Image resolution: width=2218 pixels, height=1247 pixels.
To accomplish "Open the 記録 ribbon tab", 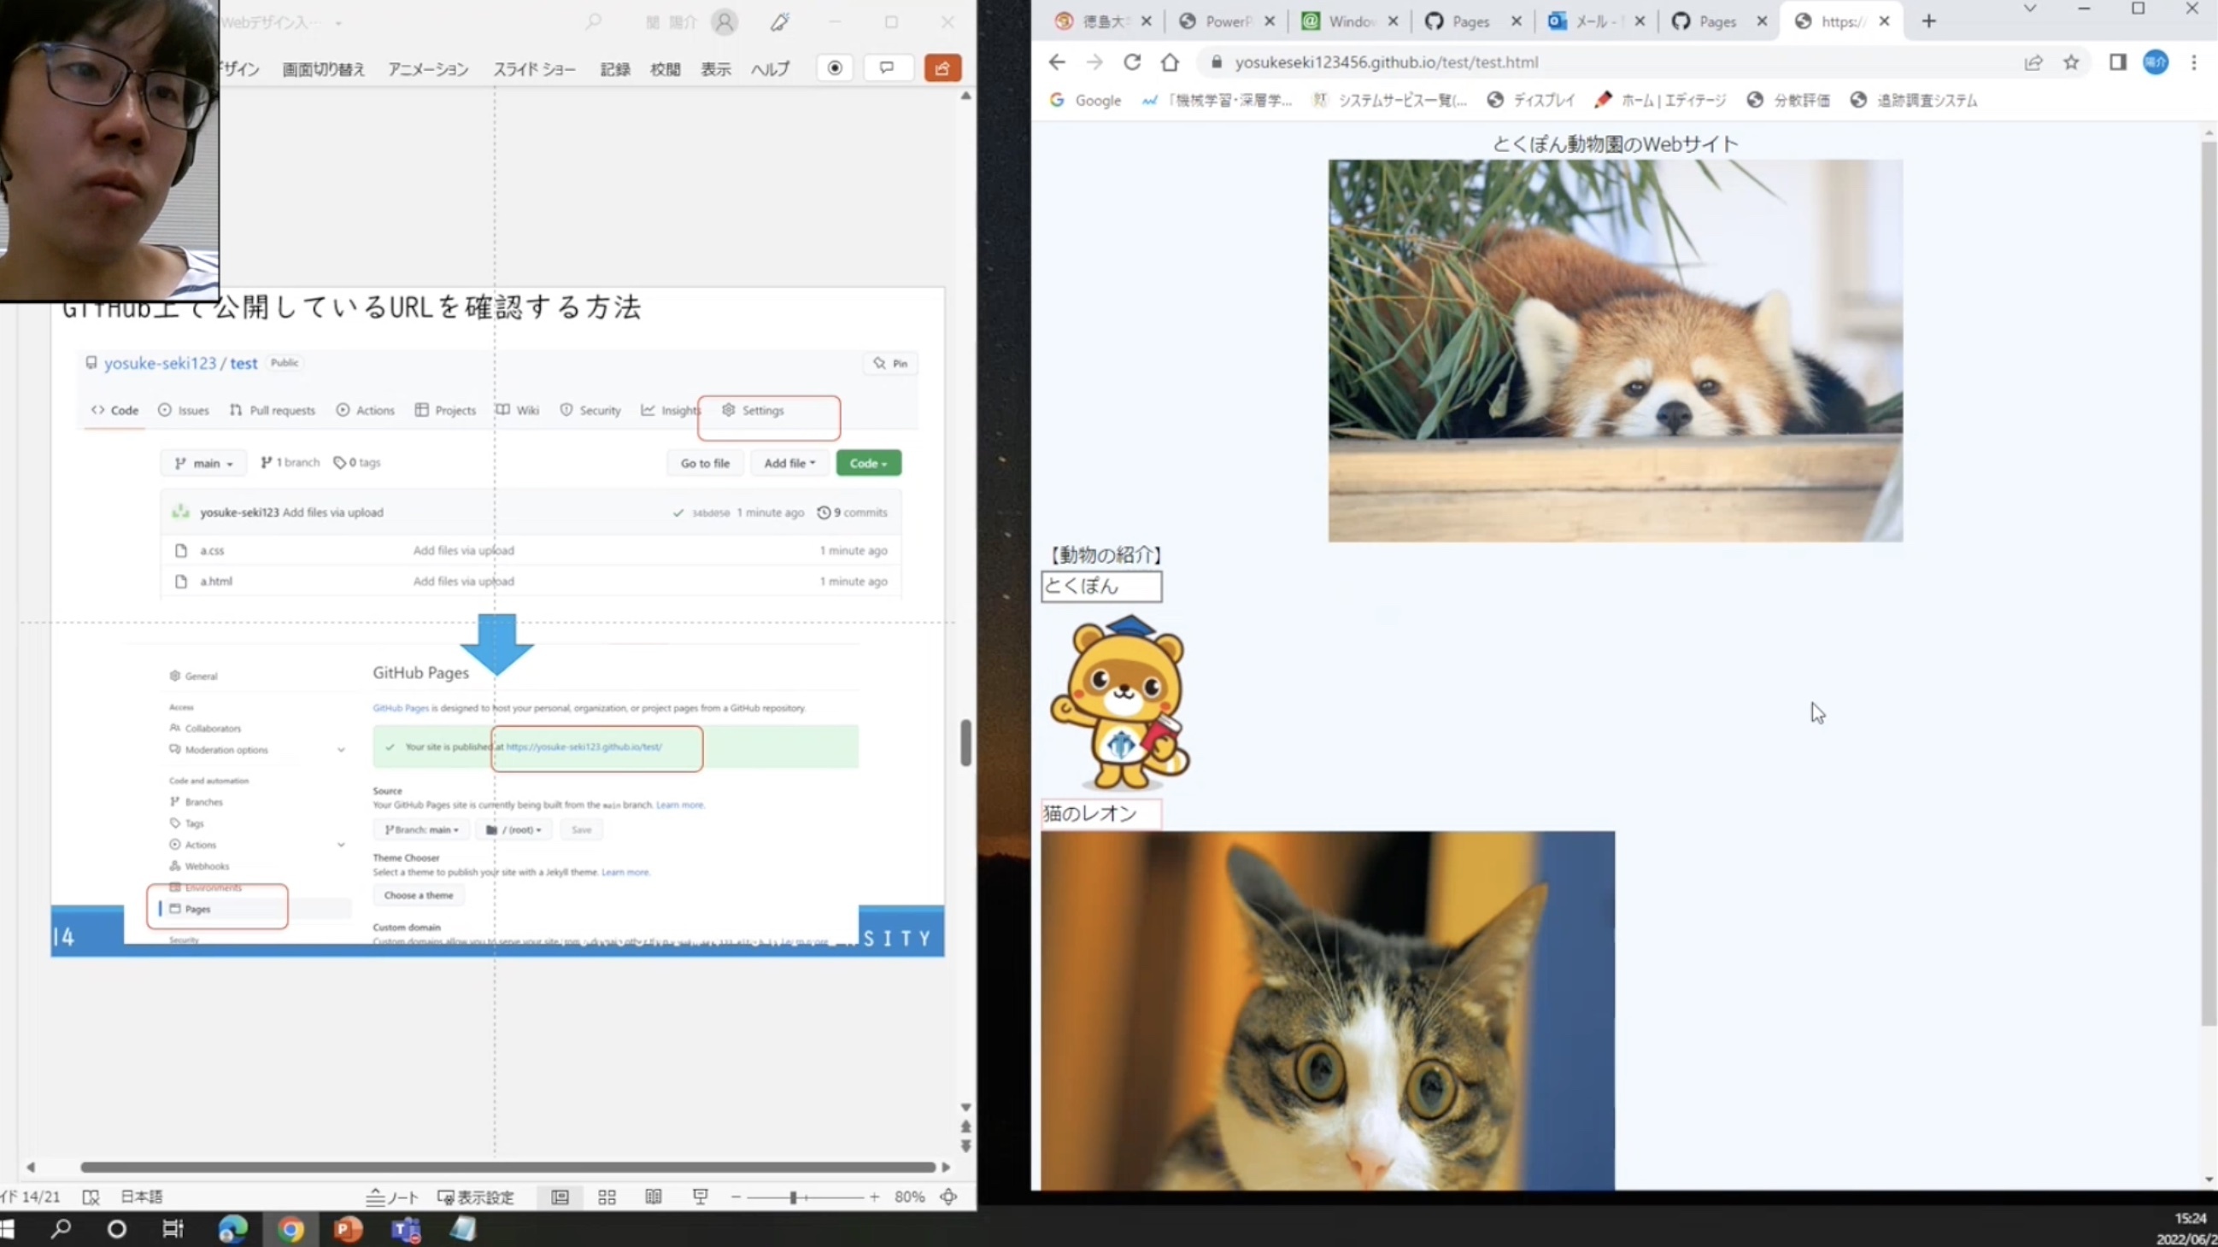I will 615,69.
